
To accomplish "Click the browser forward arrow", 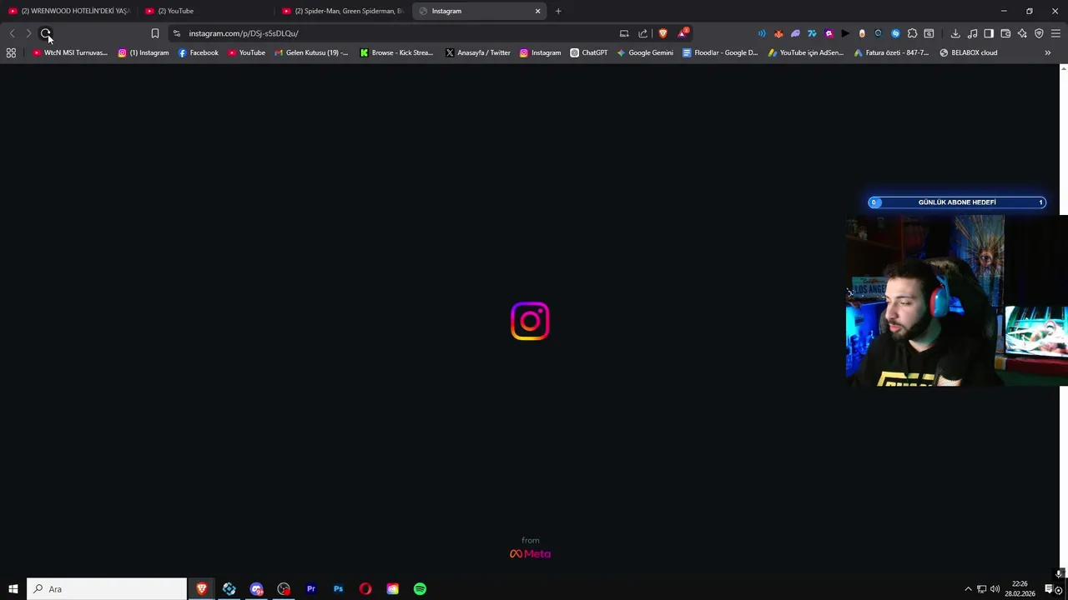I will point(28,33).
